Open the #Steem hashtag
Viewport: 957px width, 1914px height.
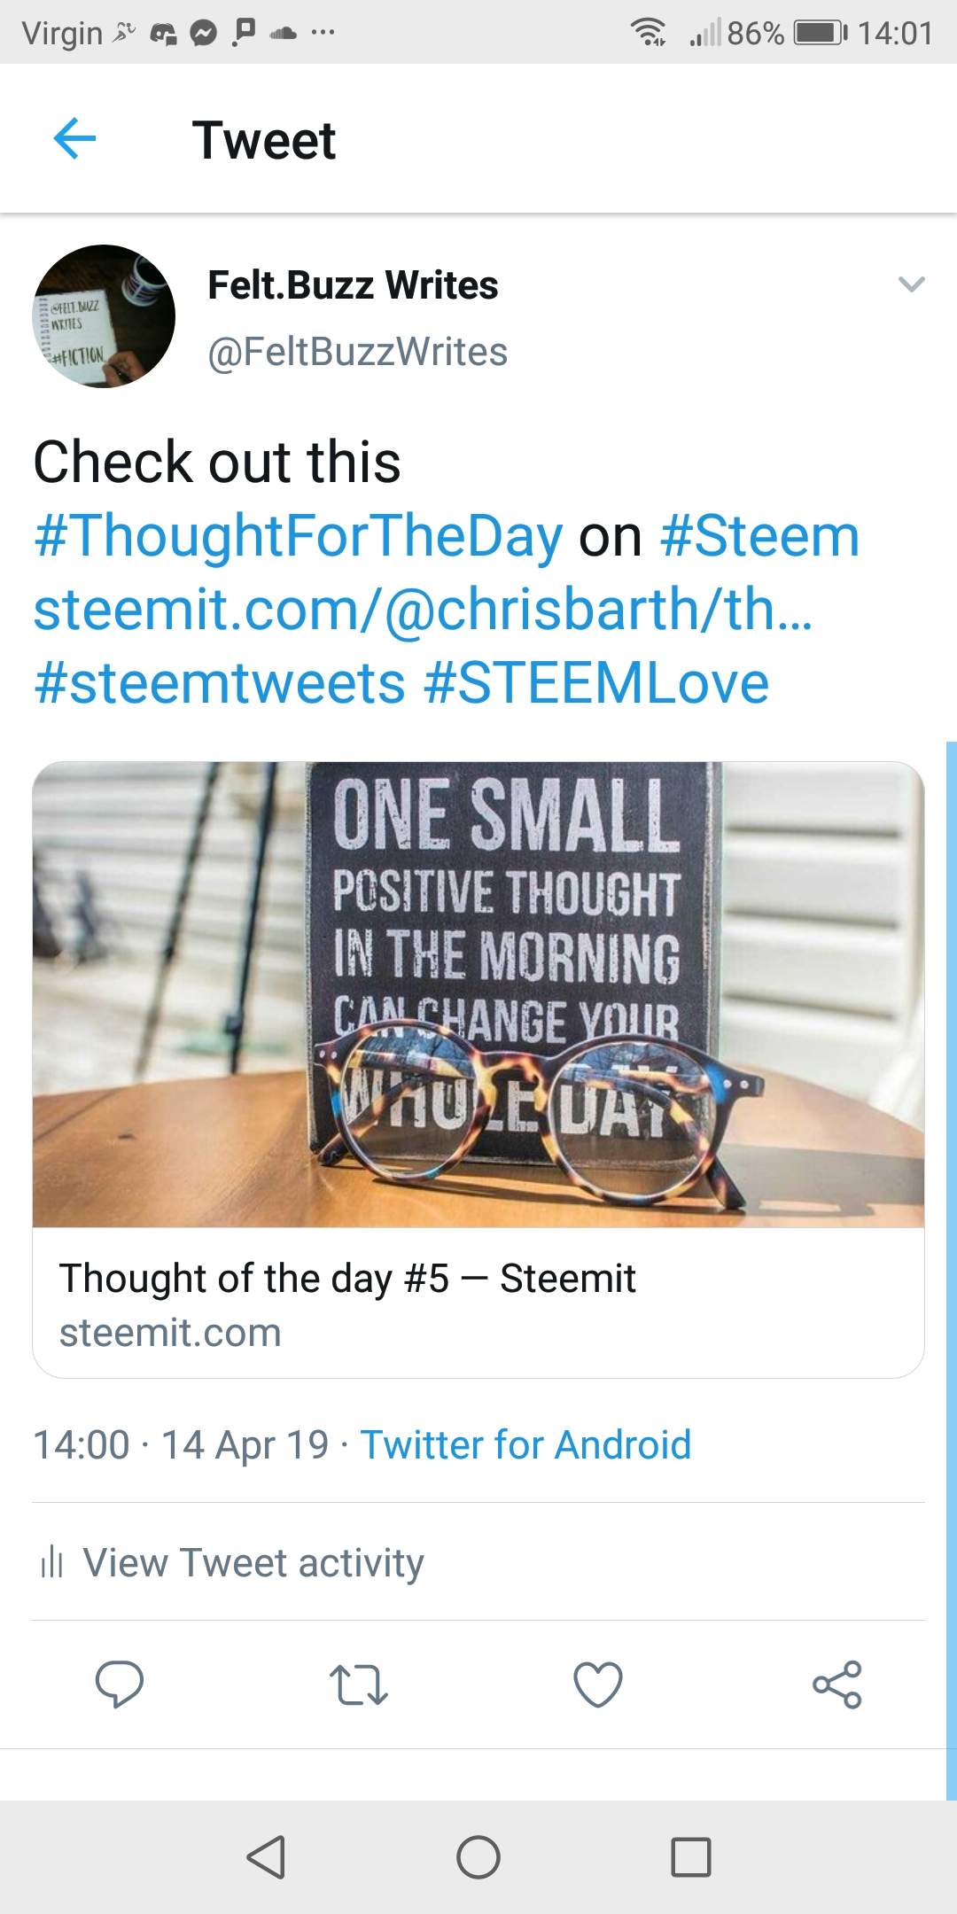pos(759,536)
